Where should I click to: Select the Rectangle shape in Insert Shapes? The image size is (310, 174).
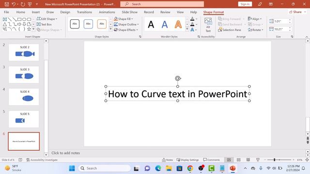pyautogui.click(x=19, y=19)
